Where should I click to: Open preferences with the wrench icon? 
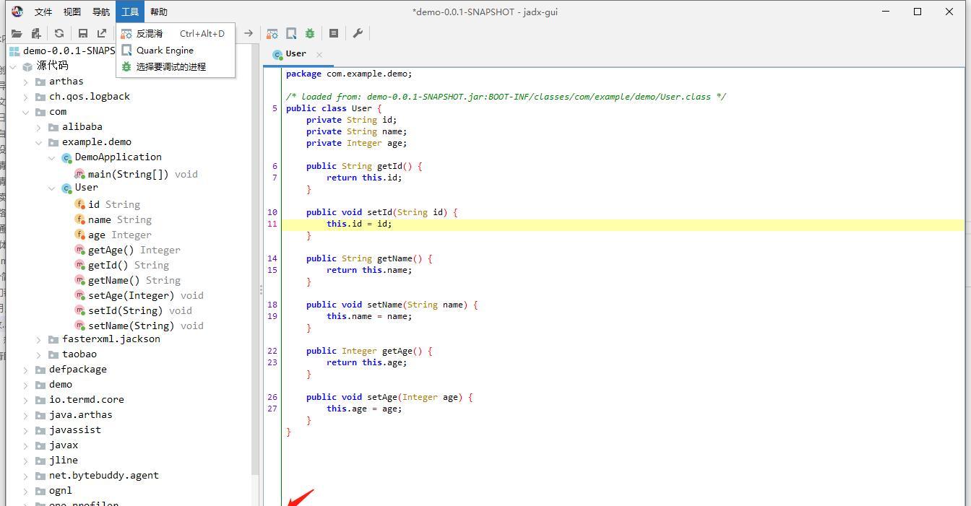pos(358,33)
